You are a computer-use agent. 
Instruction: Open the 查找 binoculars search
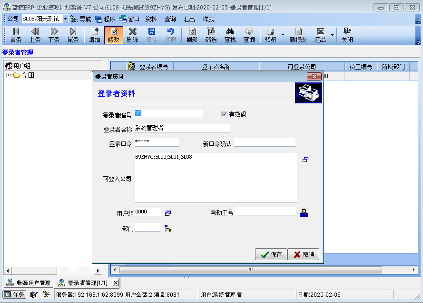click(230, 35)
